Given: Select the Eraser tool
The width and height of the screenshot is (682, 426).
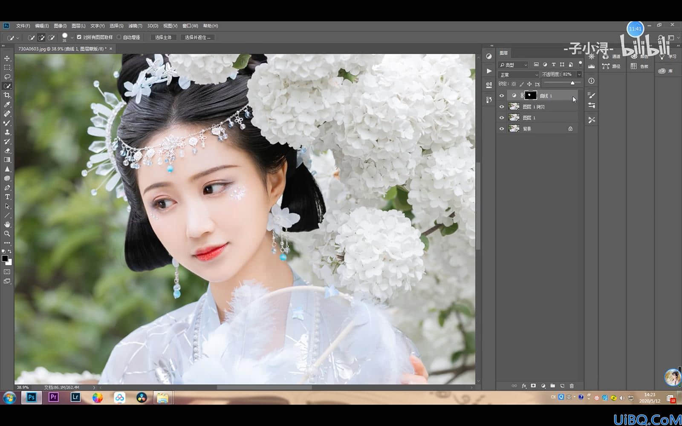Looking at the screenshot, I should tap(7, 151).
